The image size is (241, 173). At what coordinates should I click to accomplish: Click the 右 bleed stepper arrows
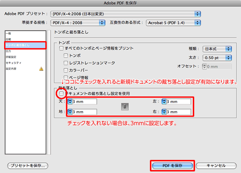coord(164,112)
